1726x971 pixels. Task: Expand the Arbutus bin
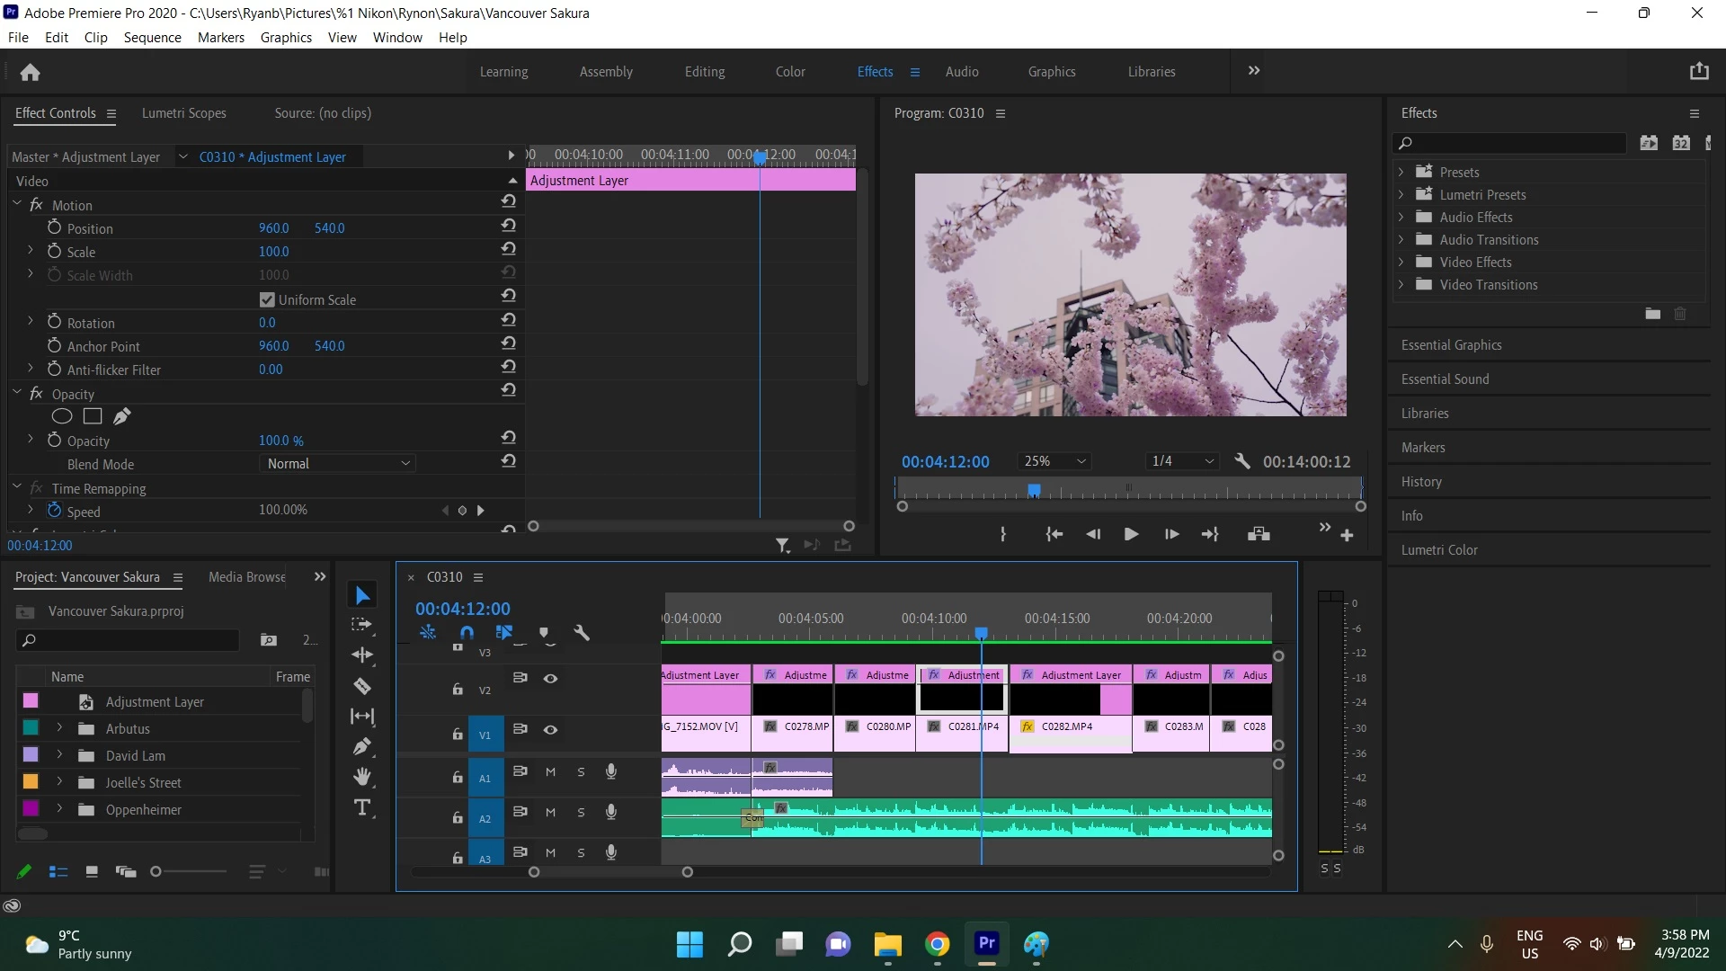59,728
